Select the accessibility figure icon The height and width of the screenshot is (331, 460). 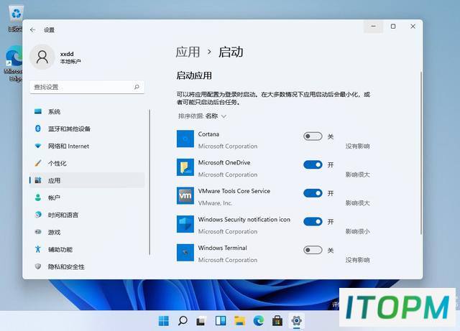click(x=38, y=249)
